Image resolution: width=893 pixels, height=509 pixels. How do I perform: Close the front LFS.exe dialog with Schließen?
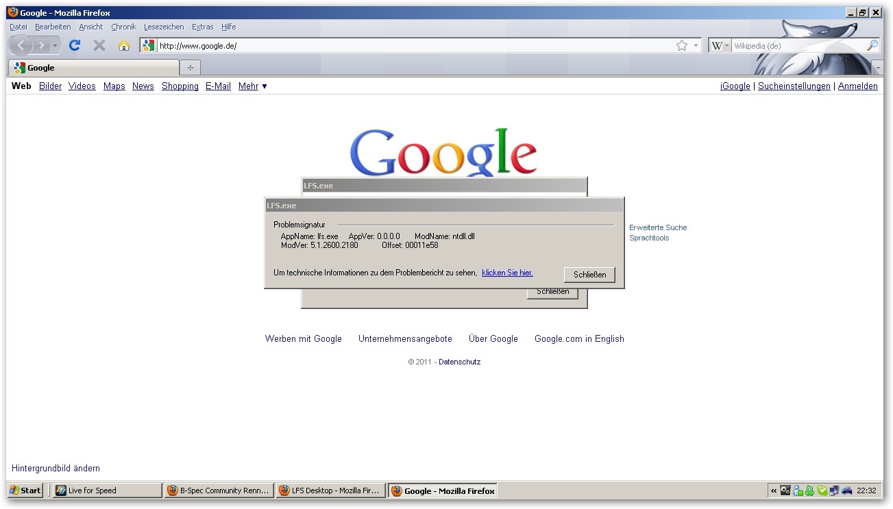[589, 275]
